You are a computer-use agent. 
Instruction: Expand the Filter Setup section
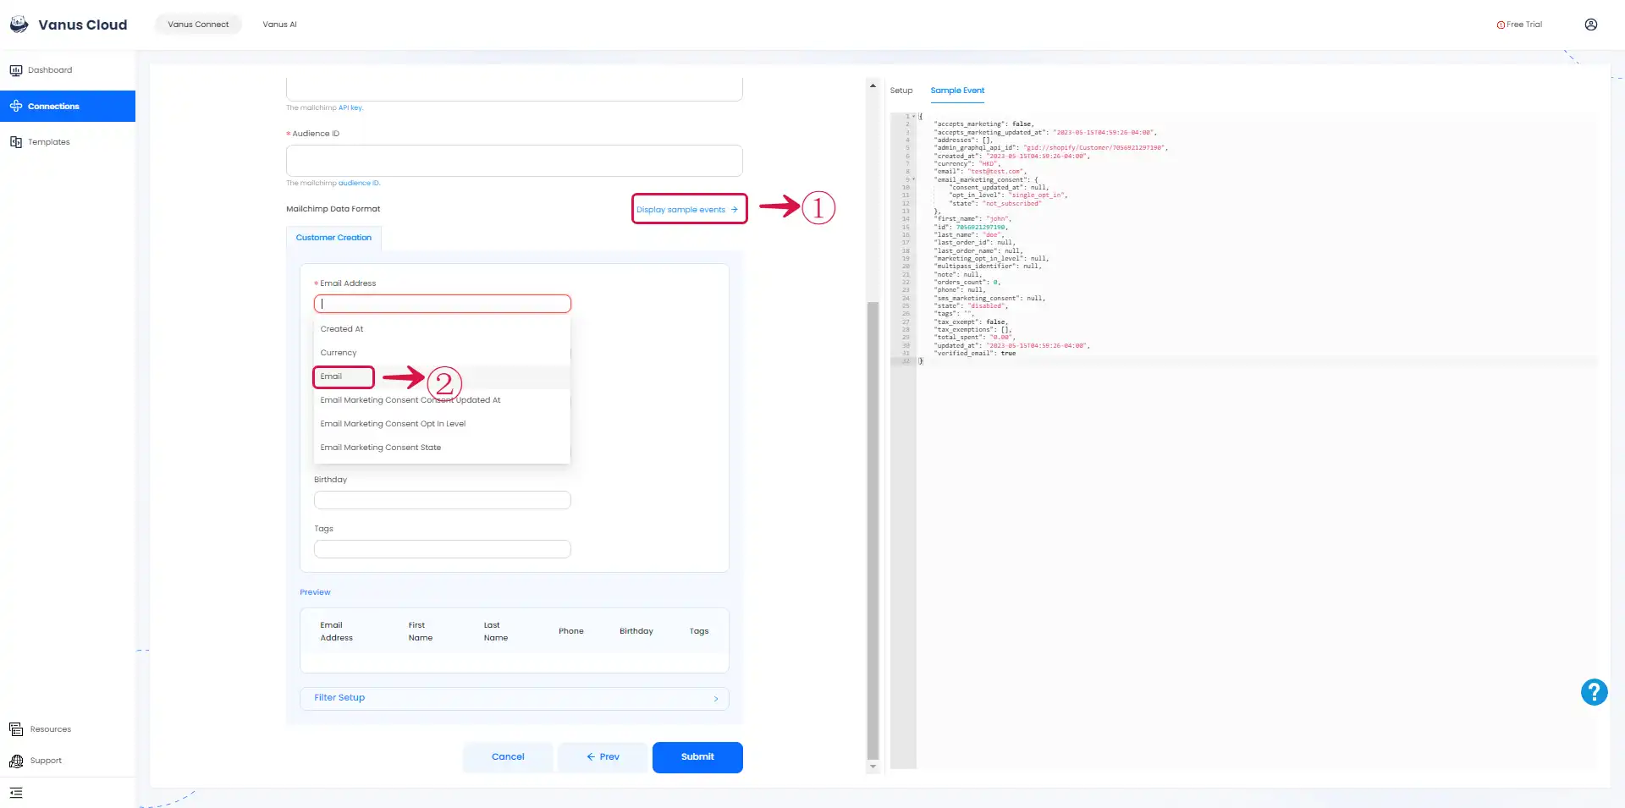515,698
